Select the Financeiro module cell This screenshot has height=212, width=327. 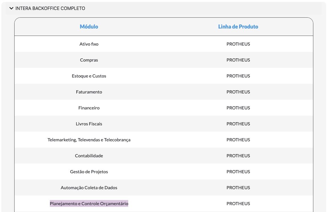89,108
